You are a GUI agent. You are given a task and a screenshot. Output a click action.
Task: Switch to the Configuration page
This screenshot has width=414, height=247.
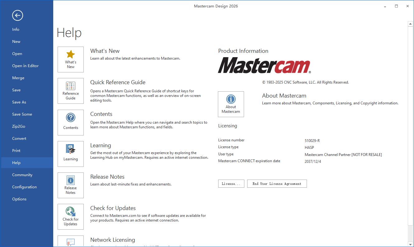pos(24,187)
